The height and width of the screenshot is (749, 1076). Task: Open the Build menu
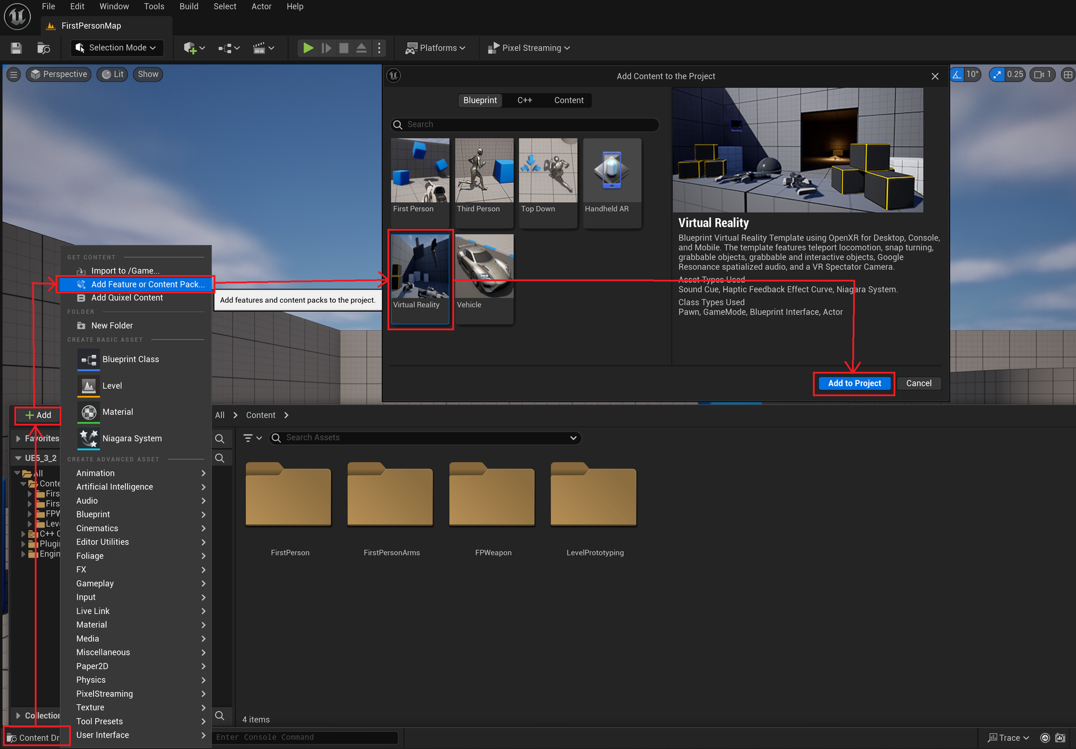pyautogui.click(x=189, y=6)
